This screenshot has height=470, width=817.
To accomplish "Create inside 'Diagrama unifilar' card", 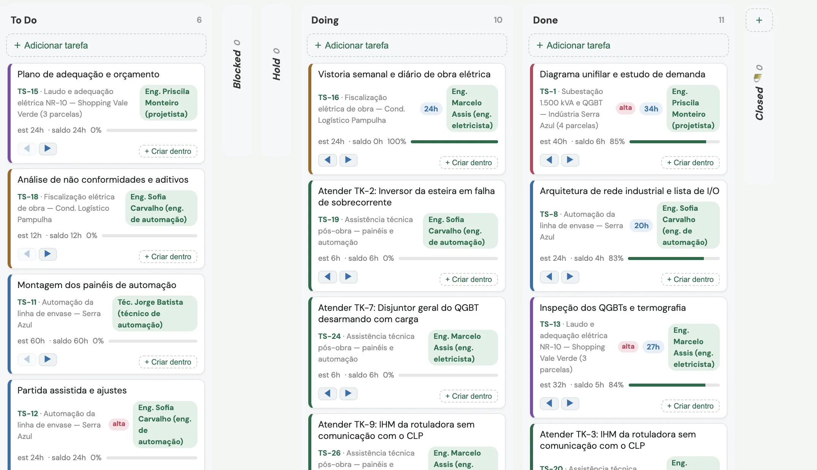I will 690,163.
